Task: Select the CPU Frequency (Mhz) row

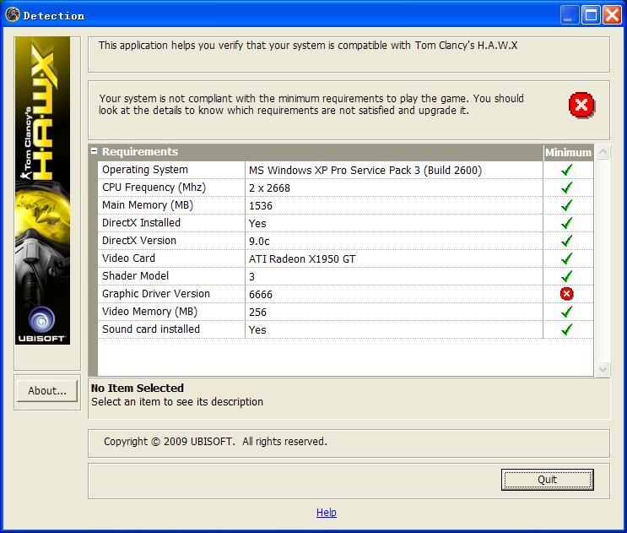Action: (345, 188)
